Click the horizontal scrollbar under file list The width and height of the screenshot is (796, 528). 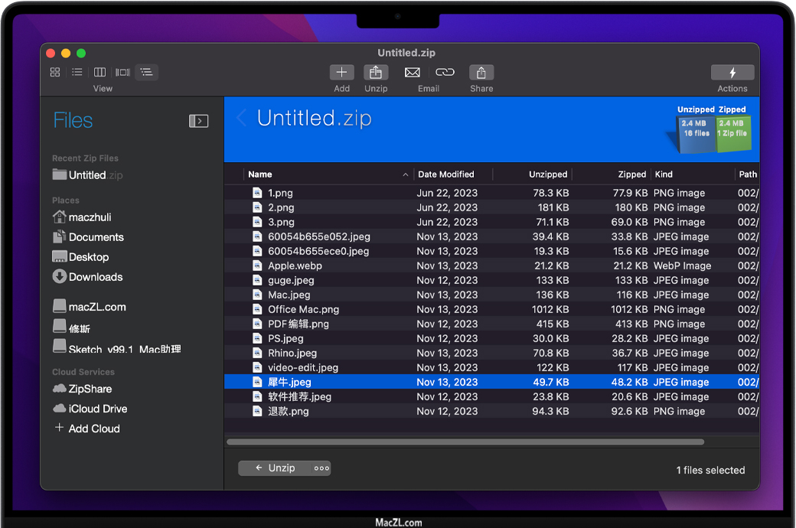click(x=465, y=442)
